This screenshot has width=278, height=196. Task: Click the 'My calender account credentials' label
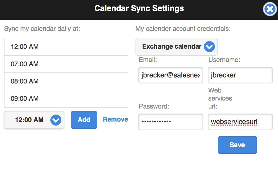pyautogui.click(x=183, y=29)
